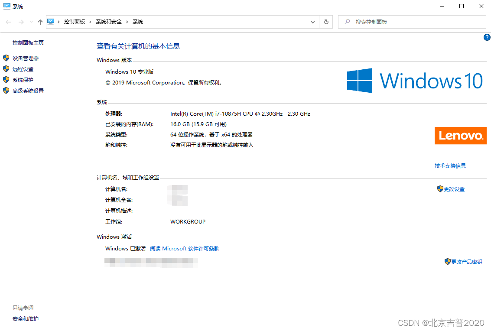
Task: Click the computer icon in address bar
Action: pos(51,22)
